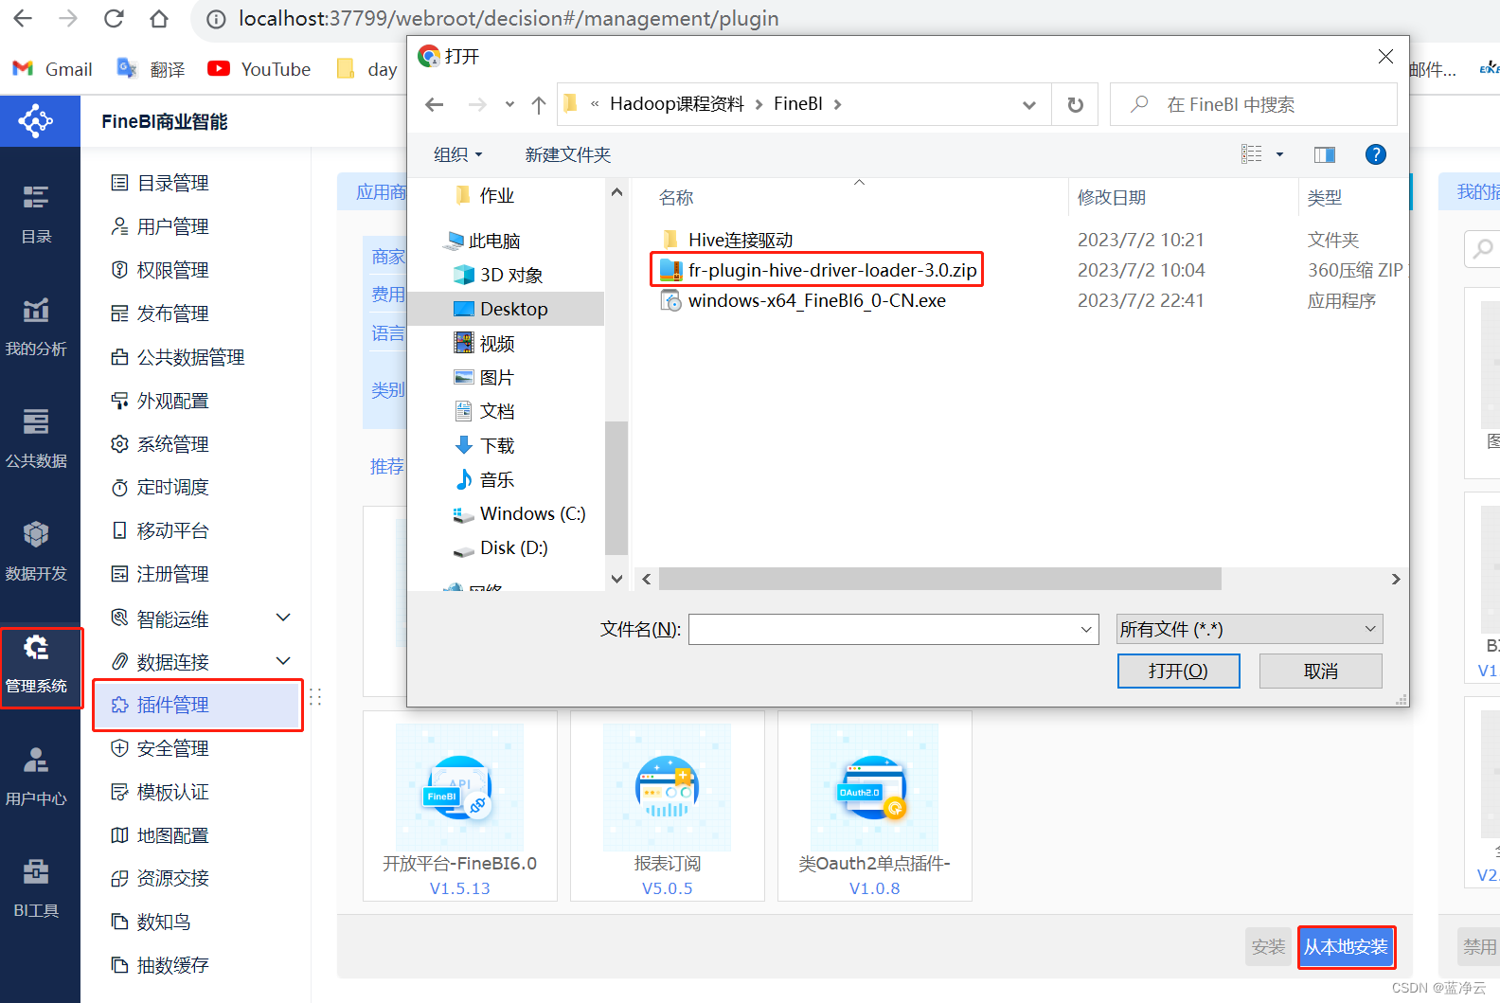Screen dimensions: 1500x1003
Task: Change the file view layout icon
Action: (x=1252, y=154)
